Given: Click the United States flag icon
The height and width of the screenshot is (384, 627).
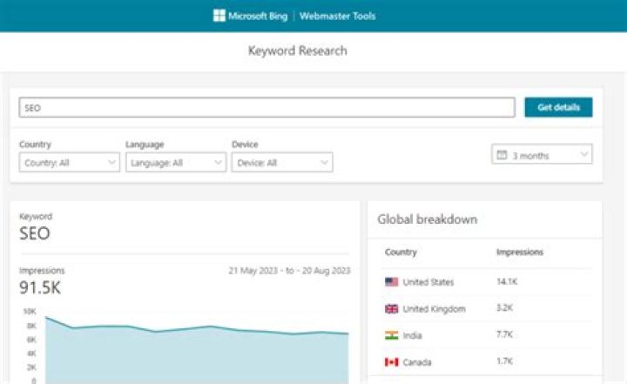Looking at the screenshot, I should (x=392, y=282).
